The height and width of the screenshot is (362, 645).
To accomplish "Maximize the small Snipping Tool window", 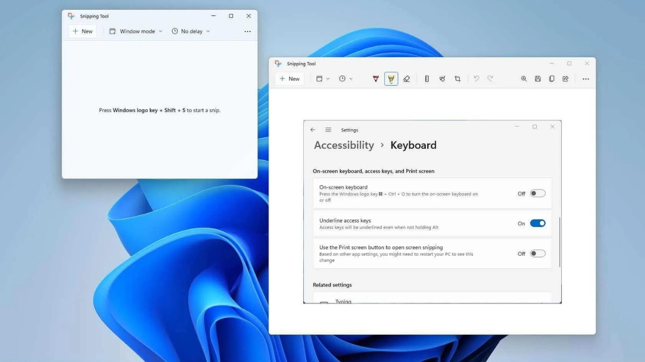I will pos(231,16).
